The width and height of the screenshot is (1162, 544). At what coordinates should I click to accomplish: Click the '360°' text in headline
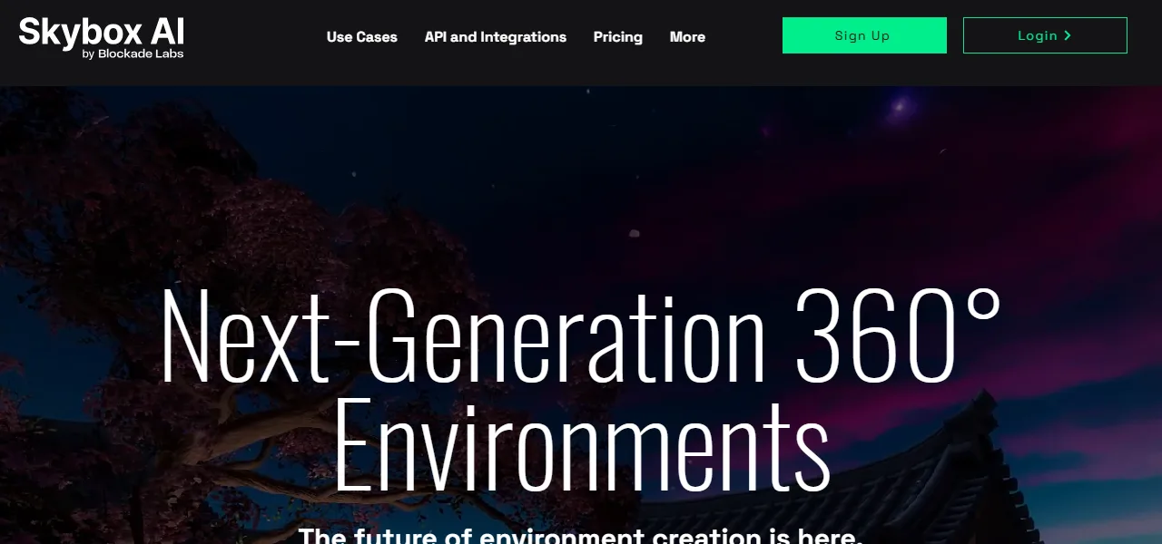tap(898, 334)
